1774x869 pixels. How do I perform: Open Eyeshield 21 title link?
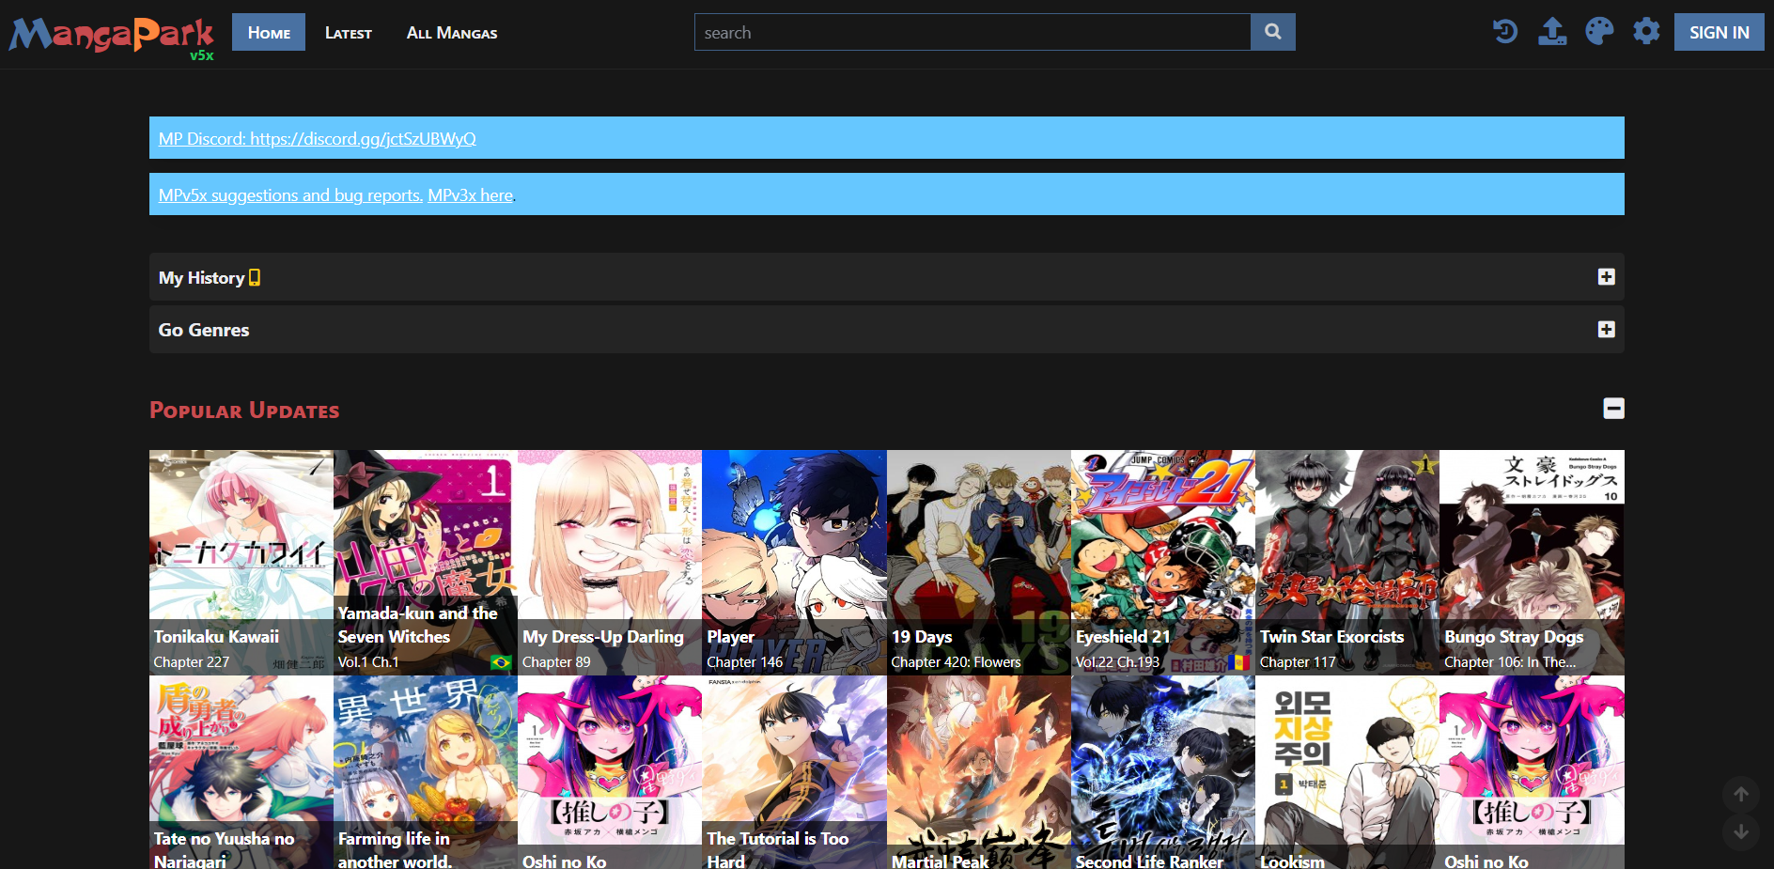click(x=1123, y=636)
